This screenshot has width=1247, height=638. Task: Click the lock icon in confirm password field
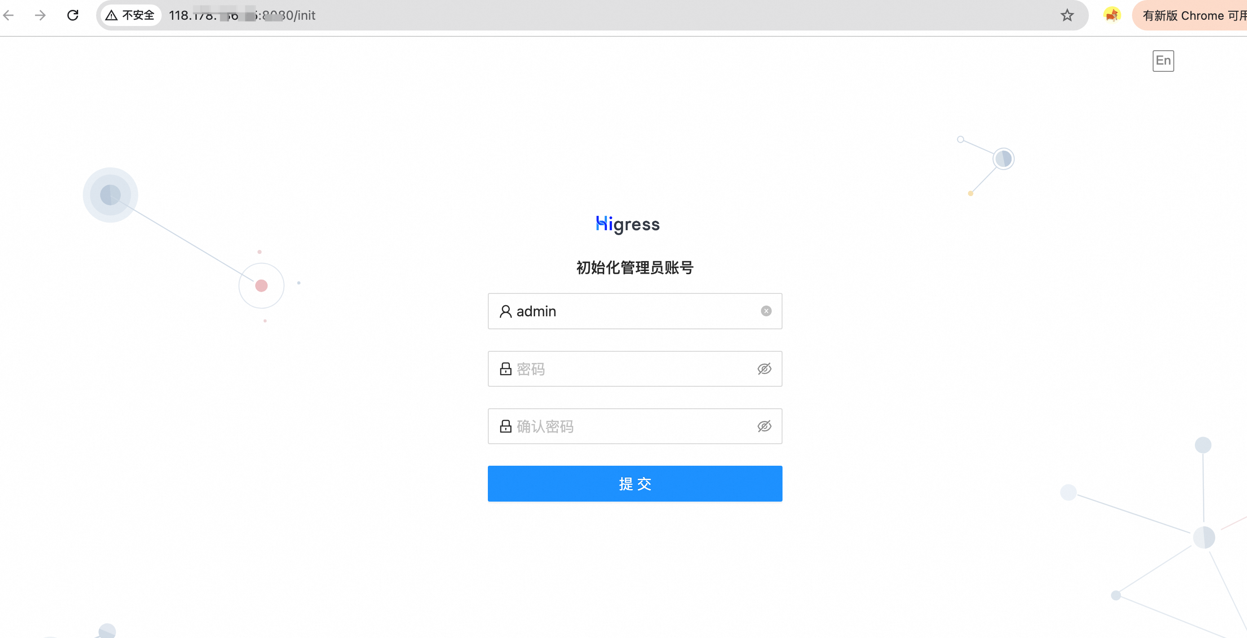[505, 426]
